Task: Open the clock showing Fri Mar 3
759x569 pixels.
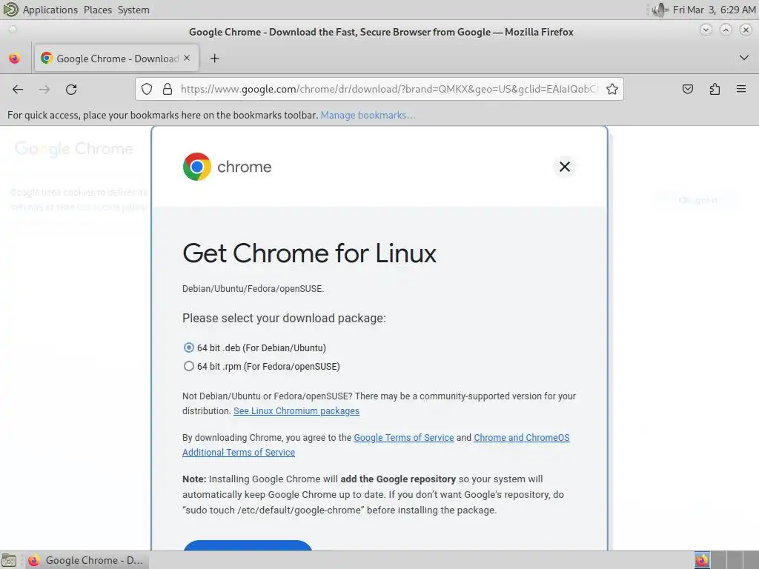Action: [x=714, y=10]
